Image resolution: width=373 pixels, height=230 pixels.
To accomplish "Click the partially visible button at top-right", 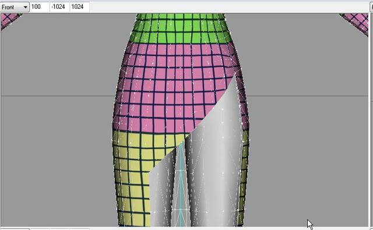I will (x=371, y=7).
